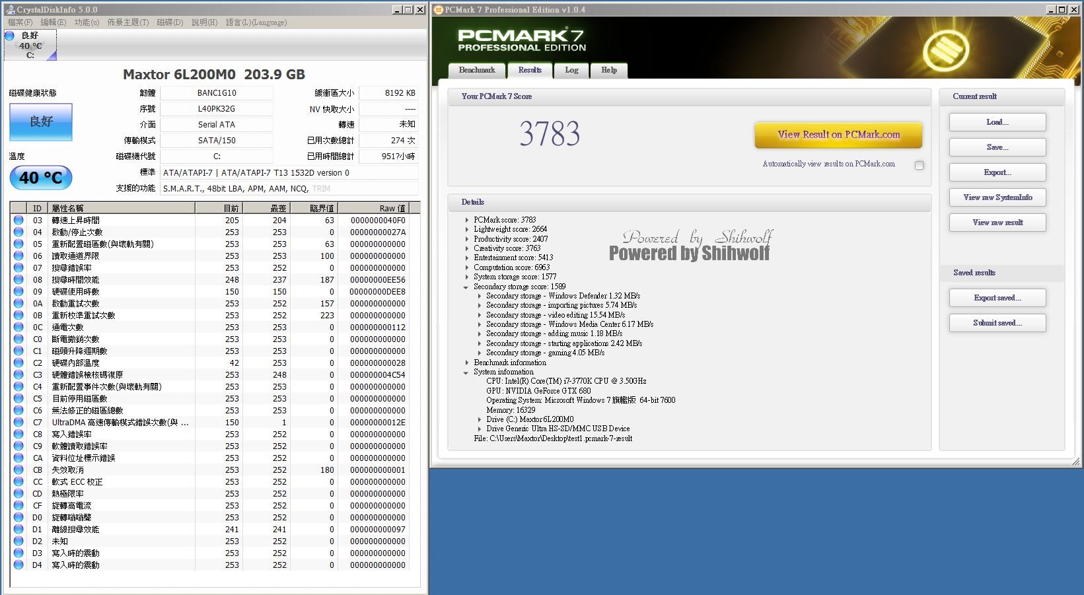Click the status orb beside ID 04

(x=18, y=232)
